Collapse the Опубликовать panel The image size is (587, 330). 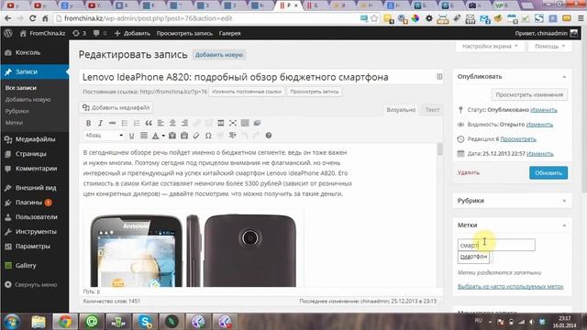[x=564, y=77]
